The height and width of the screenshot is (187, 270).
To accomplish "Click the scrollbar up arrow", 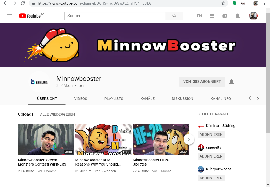I will [x=268, y=10].
